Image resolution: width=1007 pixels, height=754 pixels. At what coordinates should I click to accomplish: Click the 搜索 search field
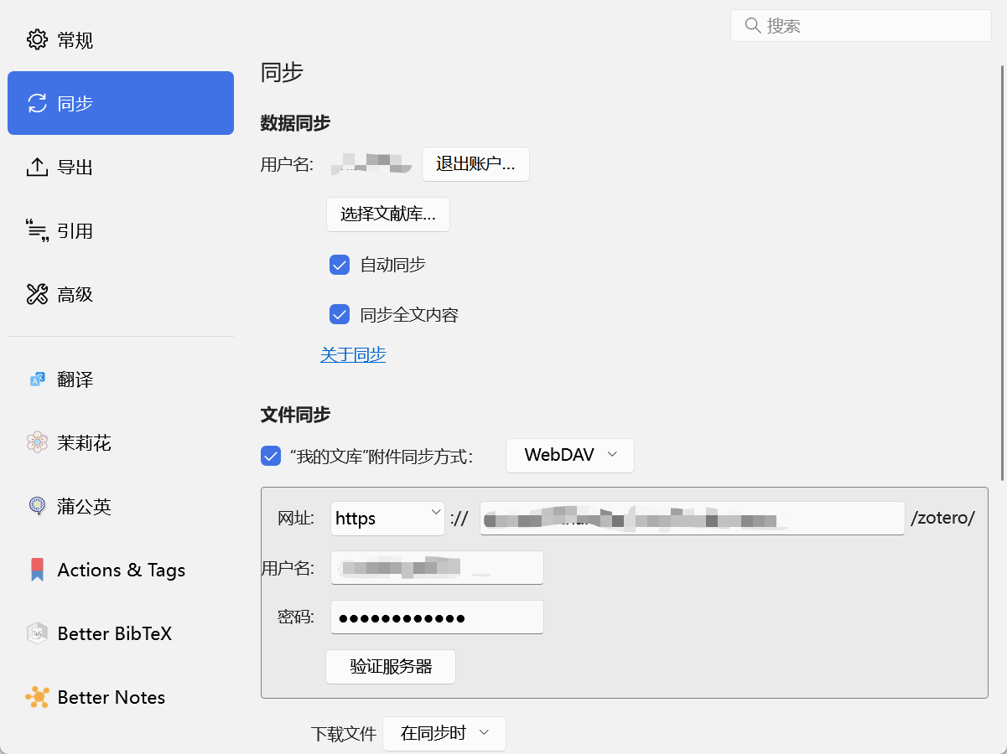click(860, 26)
